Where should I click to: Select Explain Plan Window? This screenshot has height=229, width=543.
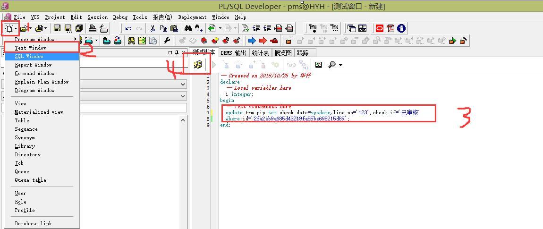42,82
